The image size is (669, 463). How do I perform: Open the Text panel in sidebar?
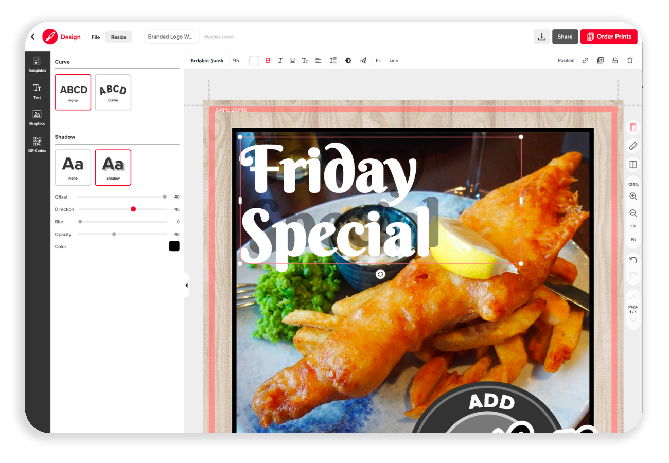(x=37, y=91)
